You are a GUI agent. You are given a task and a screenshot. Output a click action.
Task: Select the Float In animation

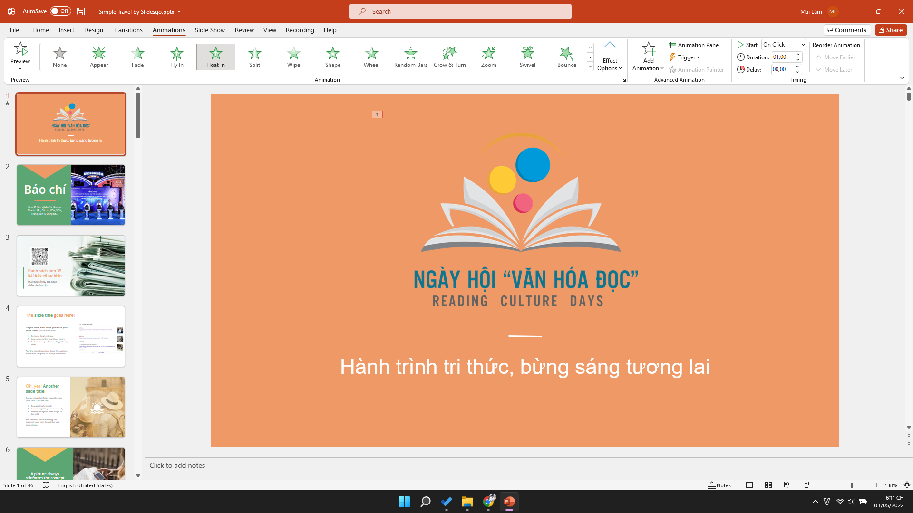(x=215, y=57)
